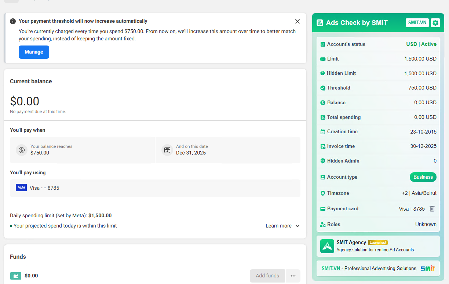Click the green wallet Funds icon
This screenshot has height=284, width=449.
tap(16, 276)
